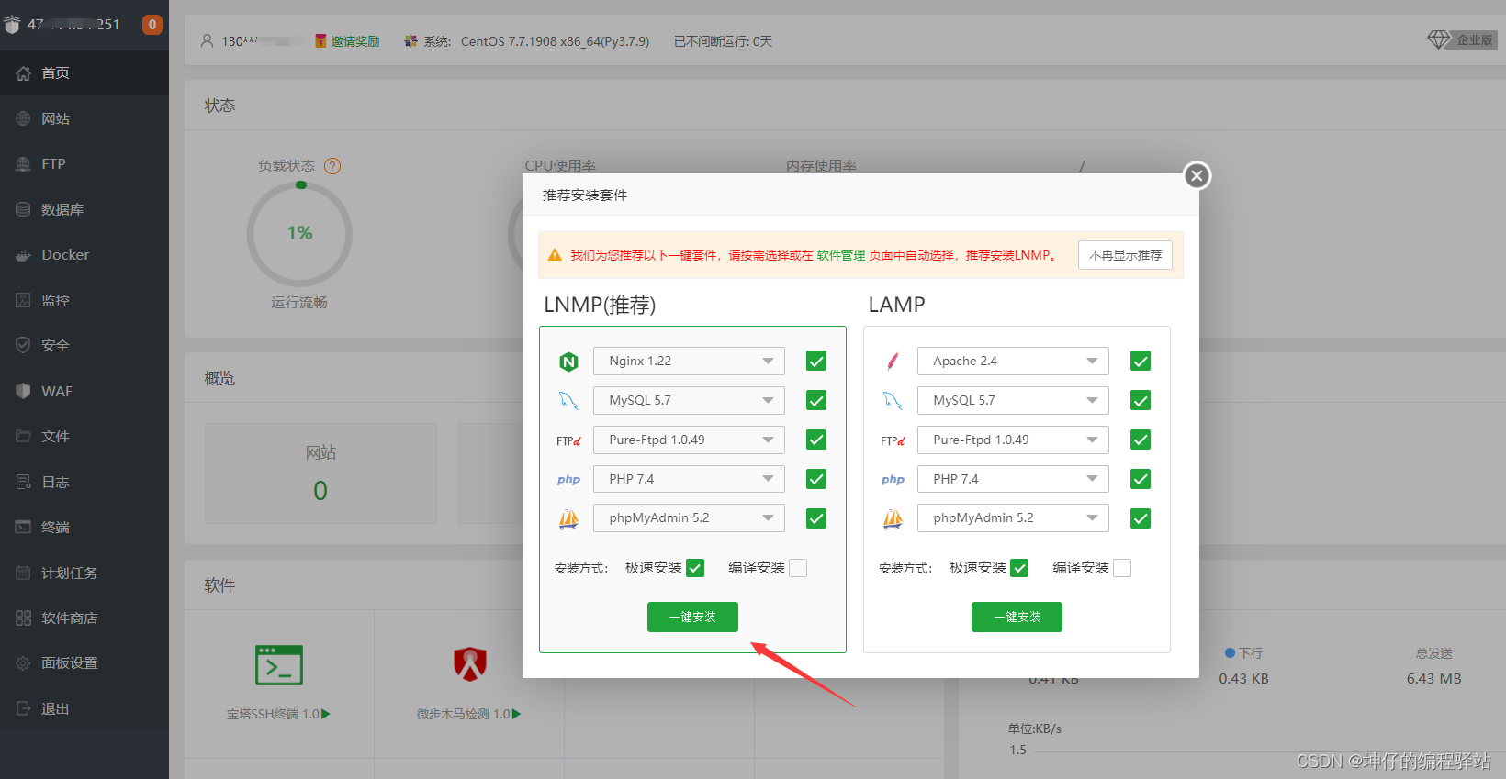Uncheck the LAMP Apache 2.4 checkbox

(x=1141, y=362)
